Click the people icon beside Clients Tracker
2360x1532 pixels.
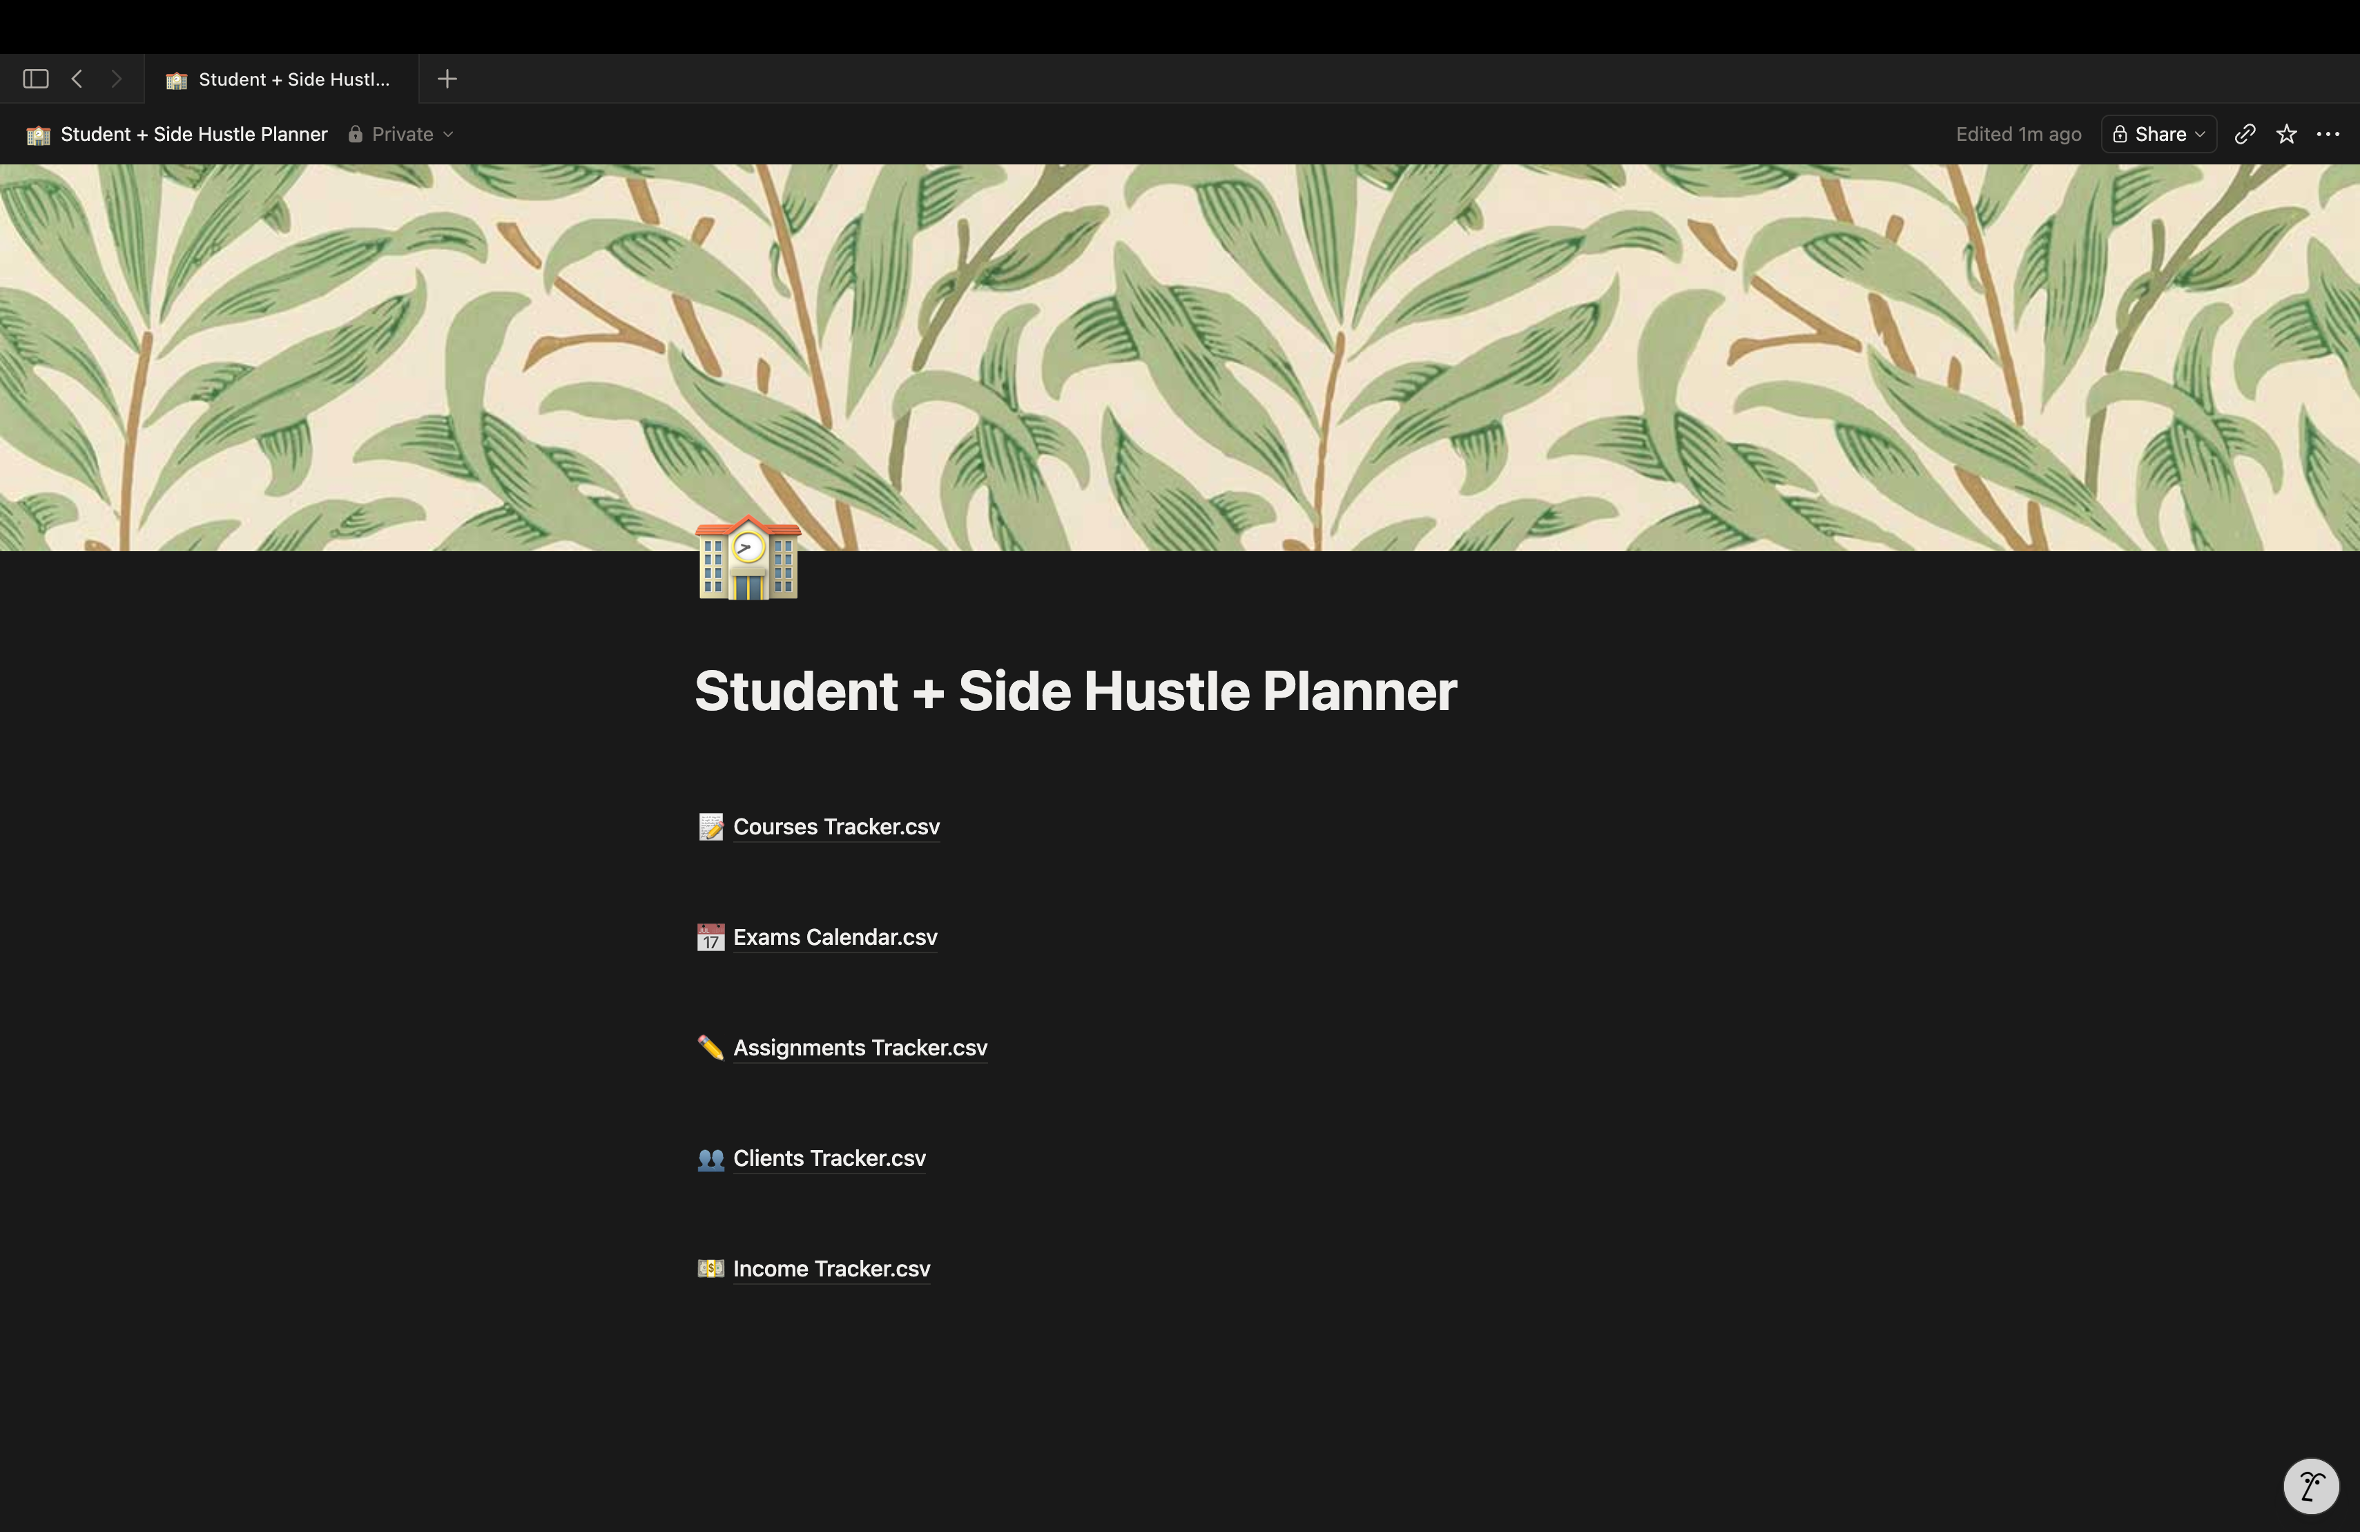click(x=711, y=1159)
